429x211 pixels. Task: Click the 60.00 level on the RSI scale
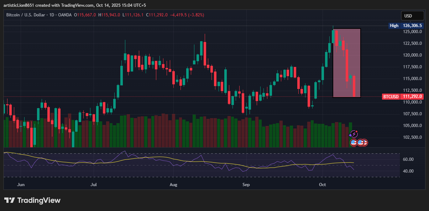coord(408,159)
